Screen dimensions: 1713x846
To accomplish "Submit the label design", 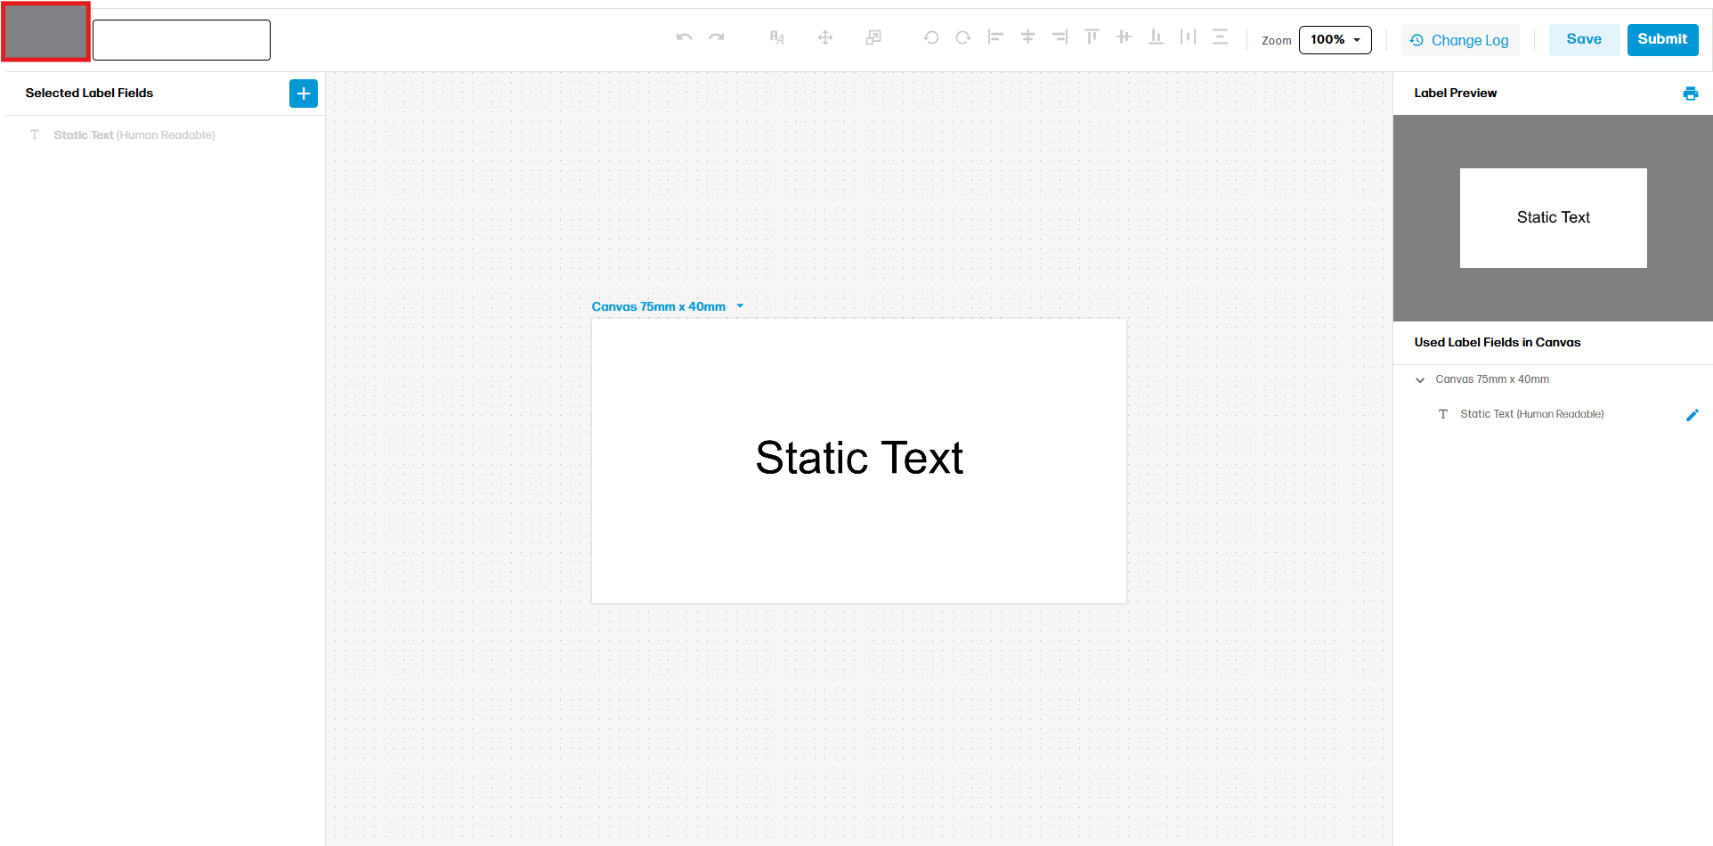I will (1662, 40).
